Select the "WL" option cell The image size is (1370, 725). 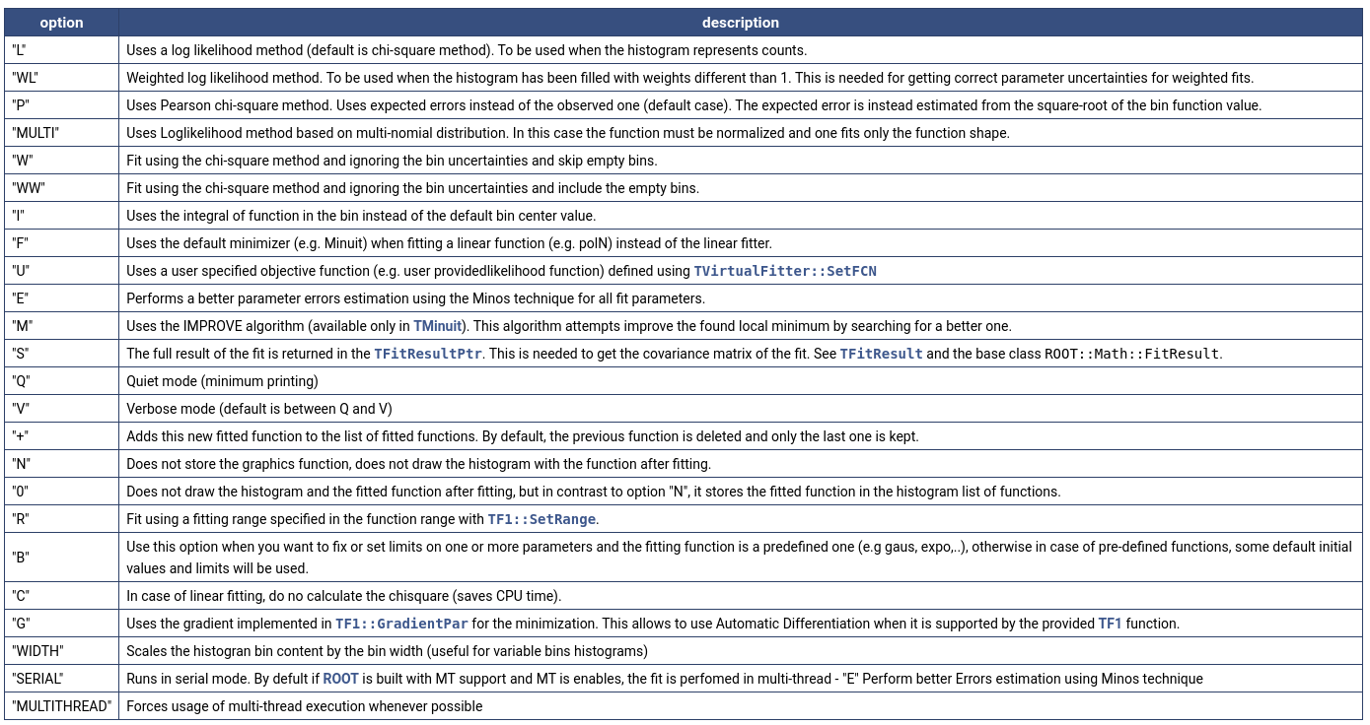pos(62,78)
